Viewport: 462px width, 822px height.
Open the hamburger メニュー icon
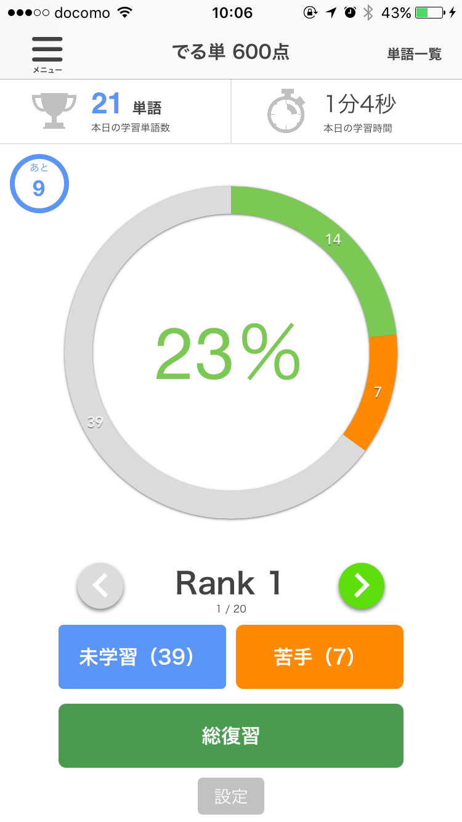coord(47,55)
